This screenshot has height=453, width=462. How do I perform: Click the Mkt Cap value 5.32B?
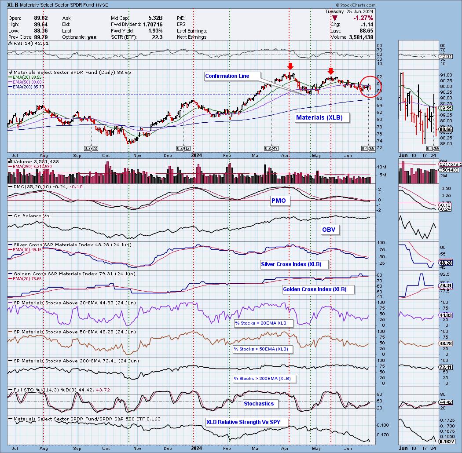[x=155, y=18]
